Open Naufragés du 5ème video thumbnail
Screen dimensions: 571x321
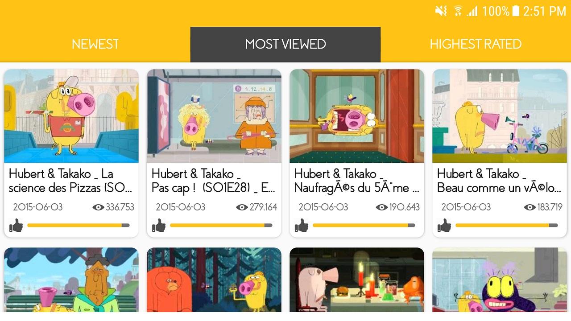pos(357,116)
